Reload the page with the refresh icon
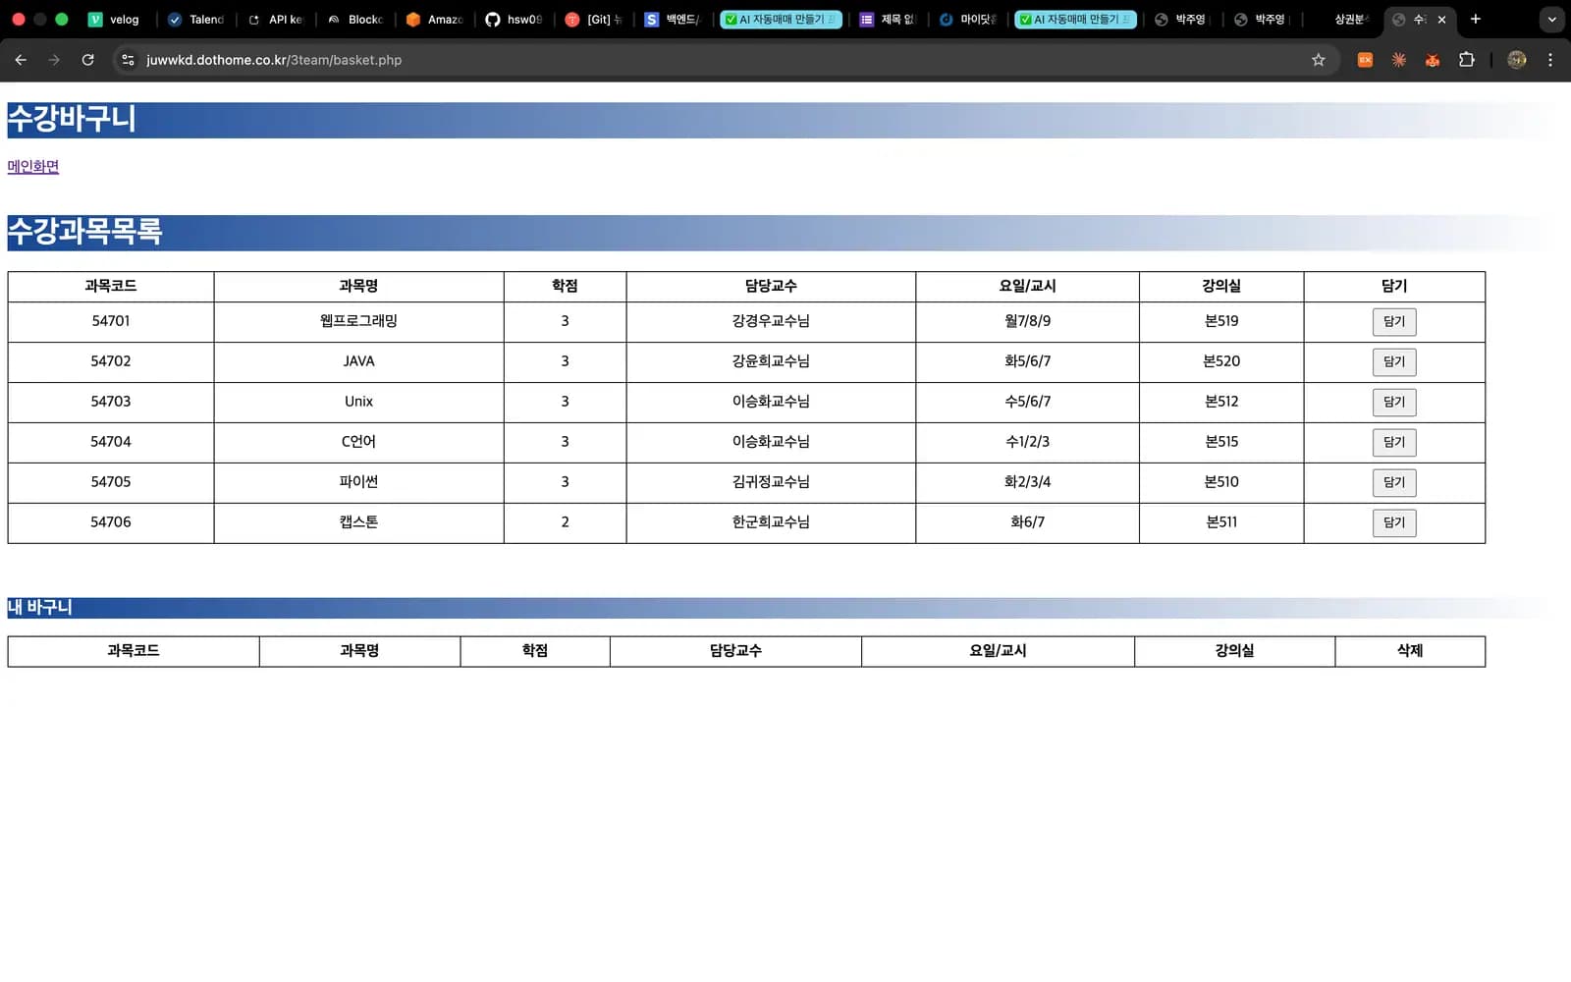This screenshot has width=1571, height=982. (x=87, y=60)
